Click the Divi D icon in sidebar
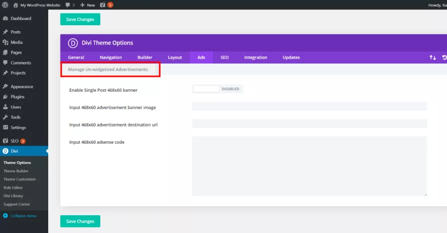Viewport: 447px width, 233px height. [x=5, y=151]
